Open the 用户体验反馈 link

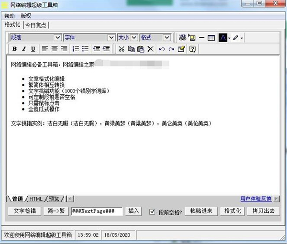click(x=256, y=199)
